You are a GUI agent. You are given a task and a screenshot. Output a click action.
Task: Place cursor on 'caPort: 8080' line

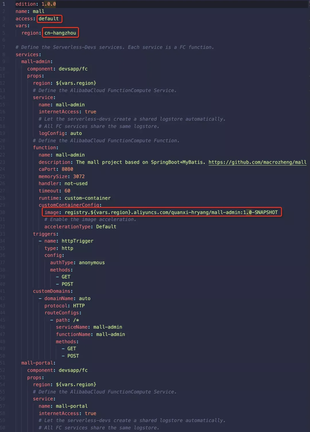point(56,169)
